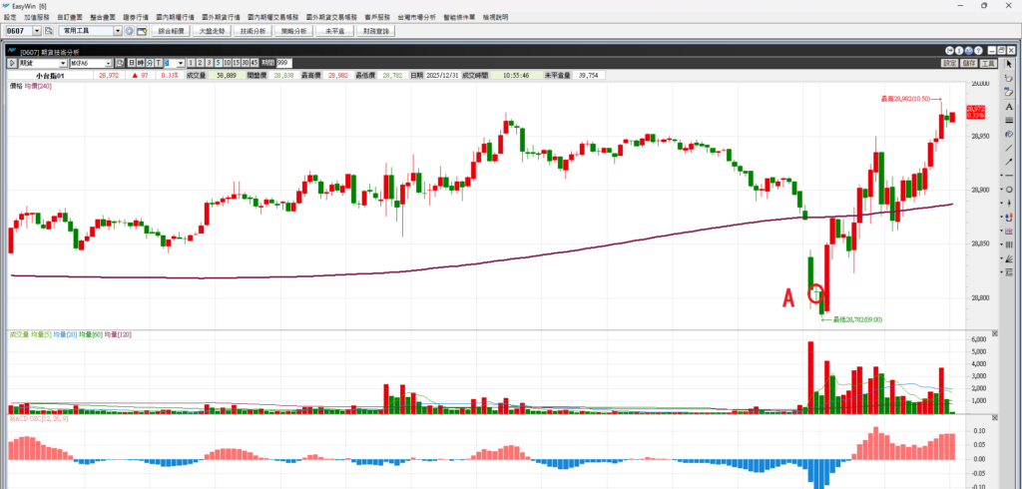Open the 證券行情 menu
Viewport: 1022px width, 489px height.
click(135, 17)
